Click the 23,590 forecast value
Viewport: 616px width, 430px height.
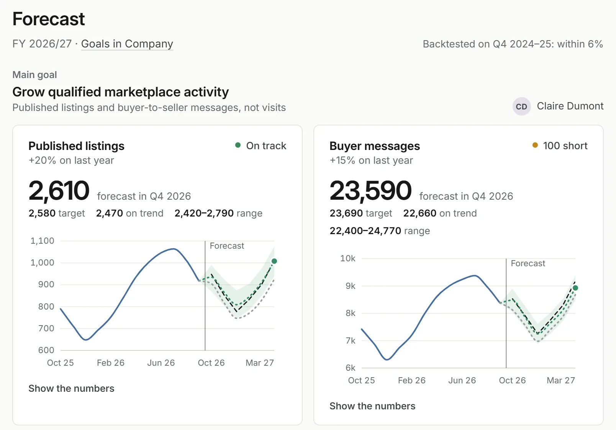[370, 191]
